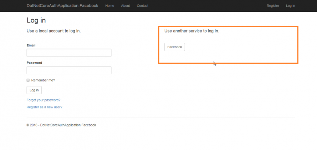Screen dimensions: 317x150
Task: Open the Home navigation item
Action: 110,6
